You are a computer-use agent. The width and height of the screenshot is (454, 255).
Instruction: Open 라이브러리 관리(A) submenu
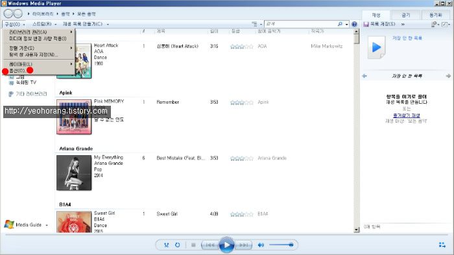(x=40, y=32)
